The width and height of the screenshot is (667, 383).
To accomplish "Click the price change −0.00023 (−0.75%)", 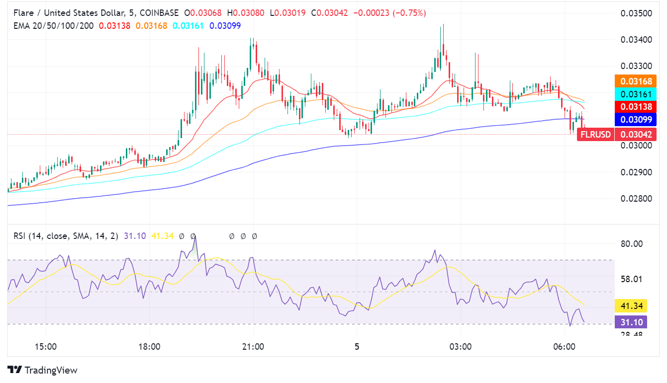I will click(389, 13).
